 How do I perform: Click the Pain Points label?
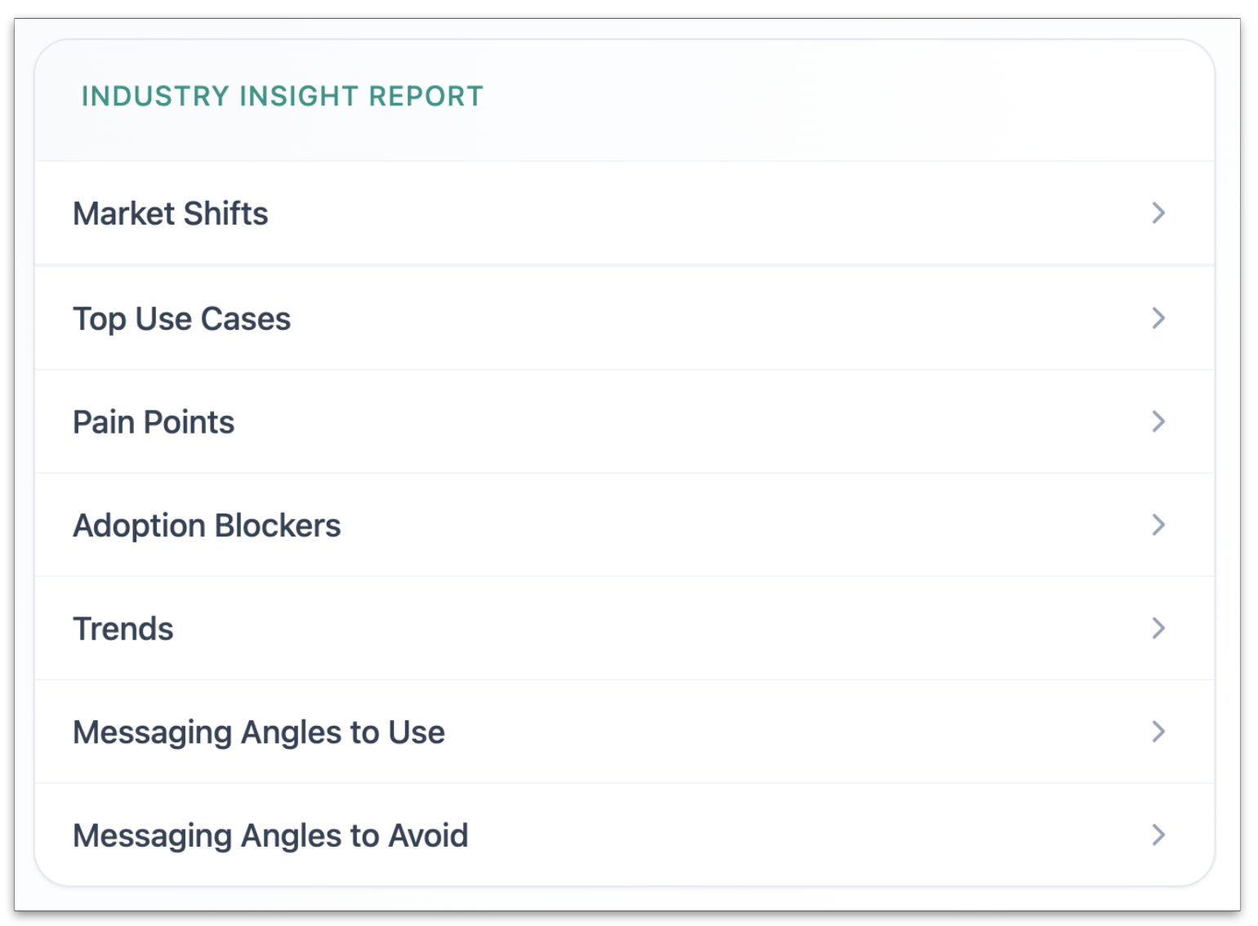(153, 421)
